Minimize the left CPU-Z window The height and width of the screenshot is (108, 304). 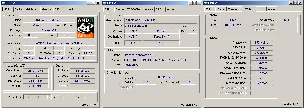tap(89, 3)
